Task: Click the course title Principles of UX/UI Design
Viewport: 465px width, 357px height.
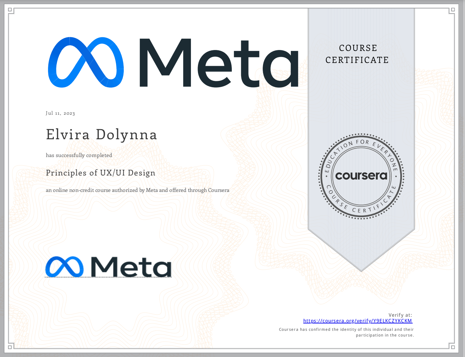Action: point(101,173)
